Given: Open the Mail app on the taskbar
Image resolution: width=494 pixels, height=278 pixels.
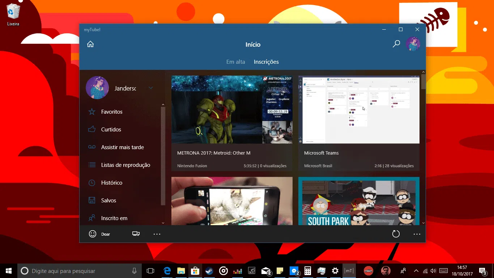Looking at the screenshot, I should tap(266, 271).
